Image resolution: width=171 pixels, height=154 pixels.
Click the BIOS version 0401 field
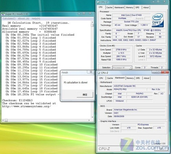tap(139, 113)
